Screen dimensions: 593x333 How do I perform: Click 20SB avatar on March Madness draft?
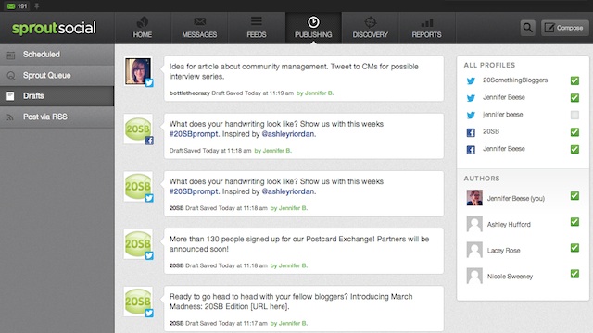pos(138,302)
